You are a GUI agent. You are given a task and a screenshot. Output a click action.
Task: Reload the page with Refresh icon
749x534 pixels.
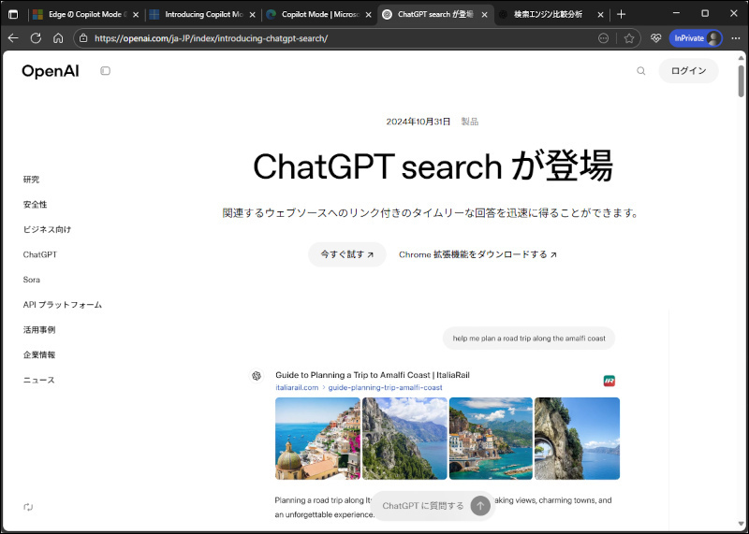(x=36, y=38)
